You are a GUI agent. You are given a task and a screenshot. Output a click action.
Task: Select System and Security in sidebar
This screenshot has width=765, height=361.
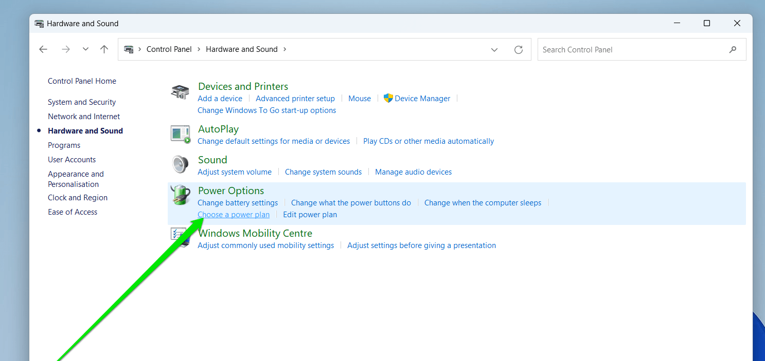point(82,102)
